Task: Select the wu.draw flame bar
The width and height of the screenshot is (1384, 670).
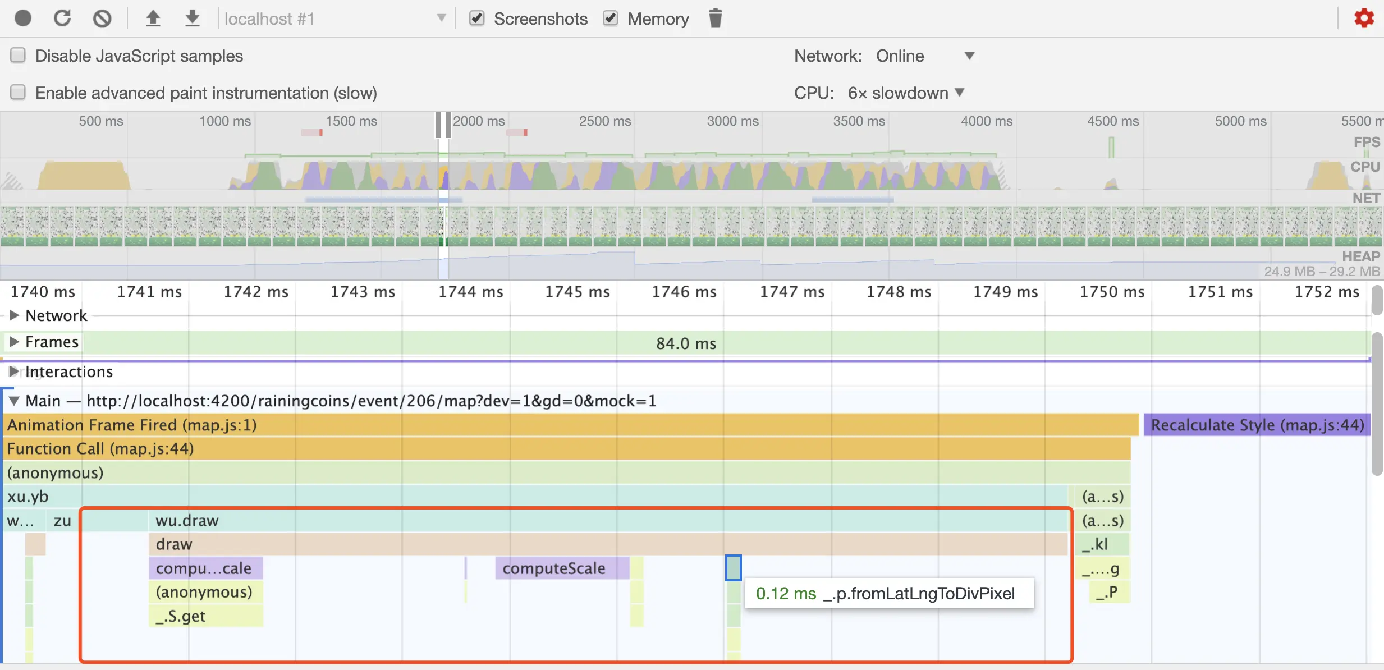Action: click(x=561, y=521)
